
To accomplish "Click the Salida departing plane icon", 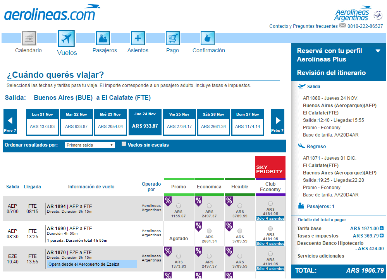I will tap(302, 87).
